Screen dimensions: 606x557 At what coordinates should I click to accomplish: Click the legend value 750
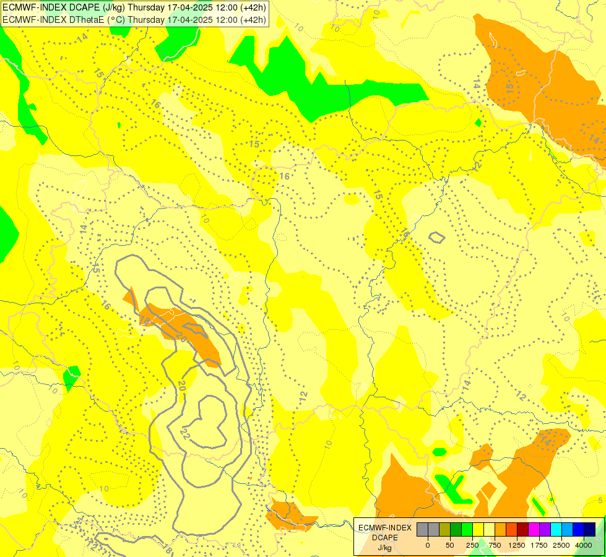coord(495,545)
